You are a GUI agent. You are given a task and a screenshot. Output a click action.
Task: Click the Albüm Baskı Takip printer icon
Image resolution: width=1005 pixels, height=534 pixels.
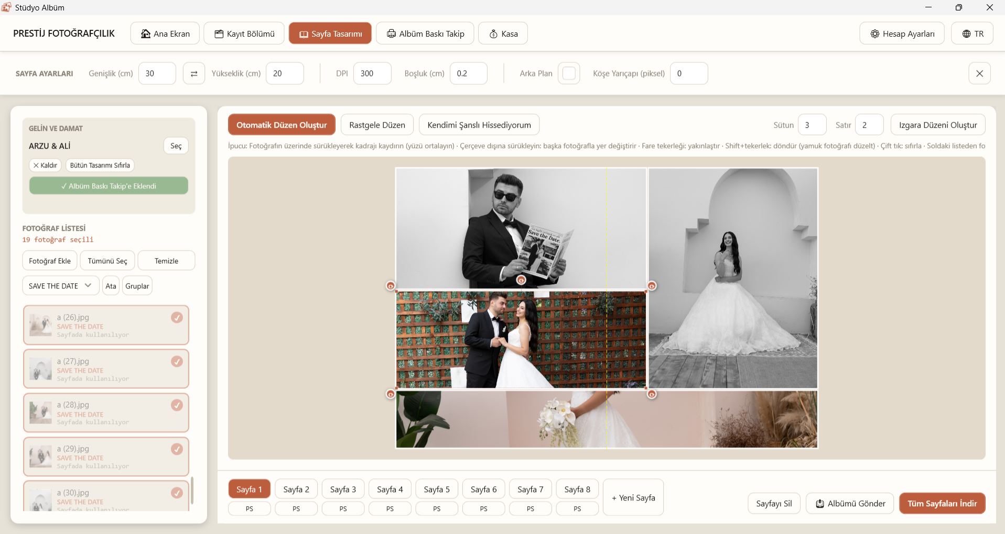(x=391, y=34)
